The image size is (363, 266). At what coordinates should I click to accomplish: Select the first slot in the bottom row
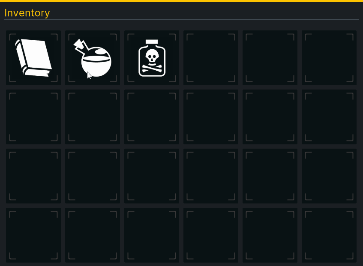tap(33, 235)
